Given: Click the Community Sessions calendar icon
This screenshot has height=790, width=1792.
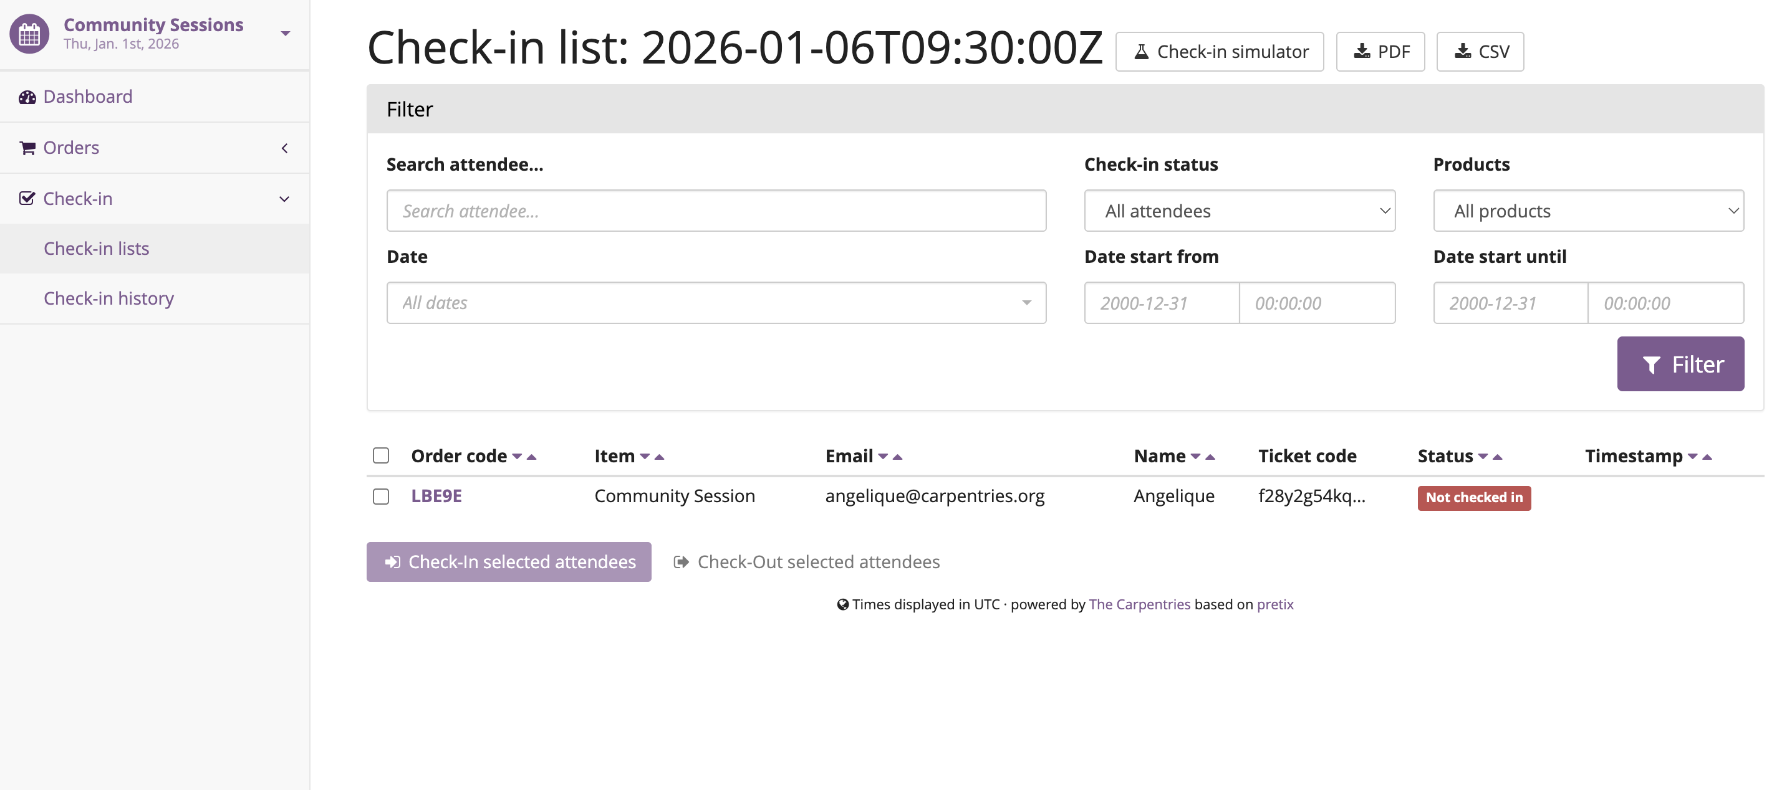Looking at the screenshot, I should point(29,34).
